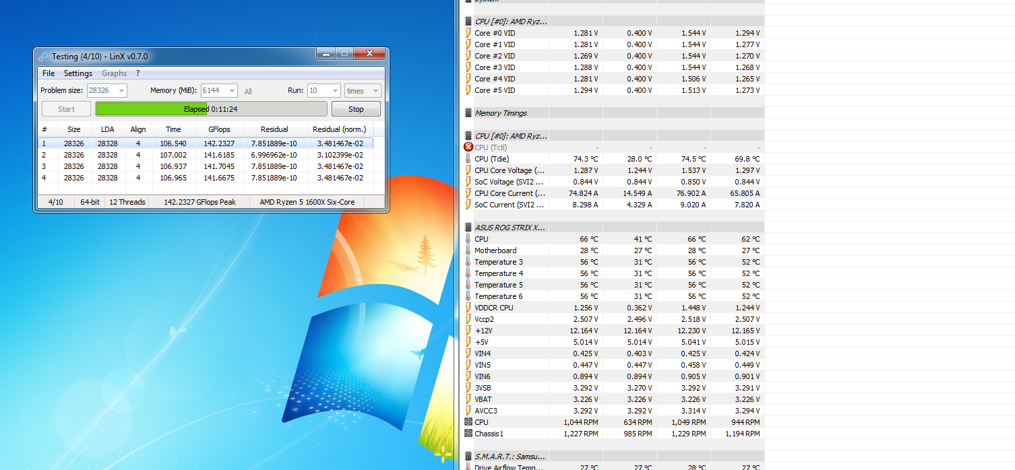Open the Settings menu in LinX

78,73
